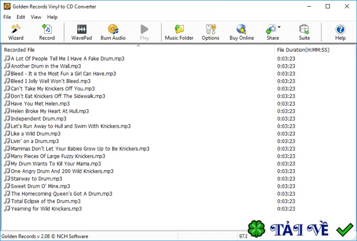This screenshot has height=241, width=357.
Task: Open the Options settings
Action: (x=210, y=32)
